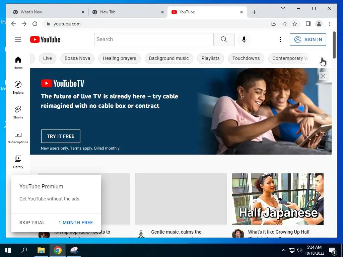
Task: Filter by the Bossa Nova chip
Action: 77,58
